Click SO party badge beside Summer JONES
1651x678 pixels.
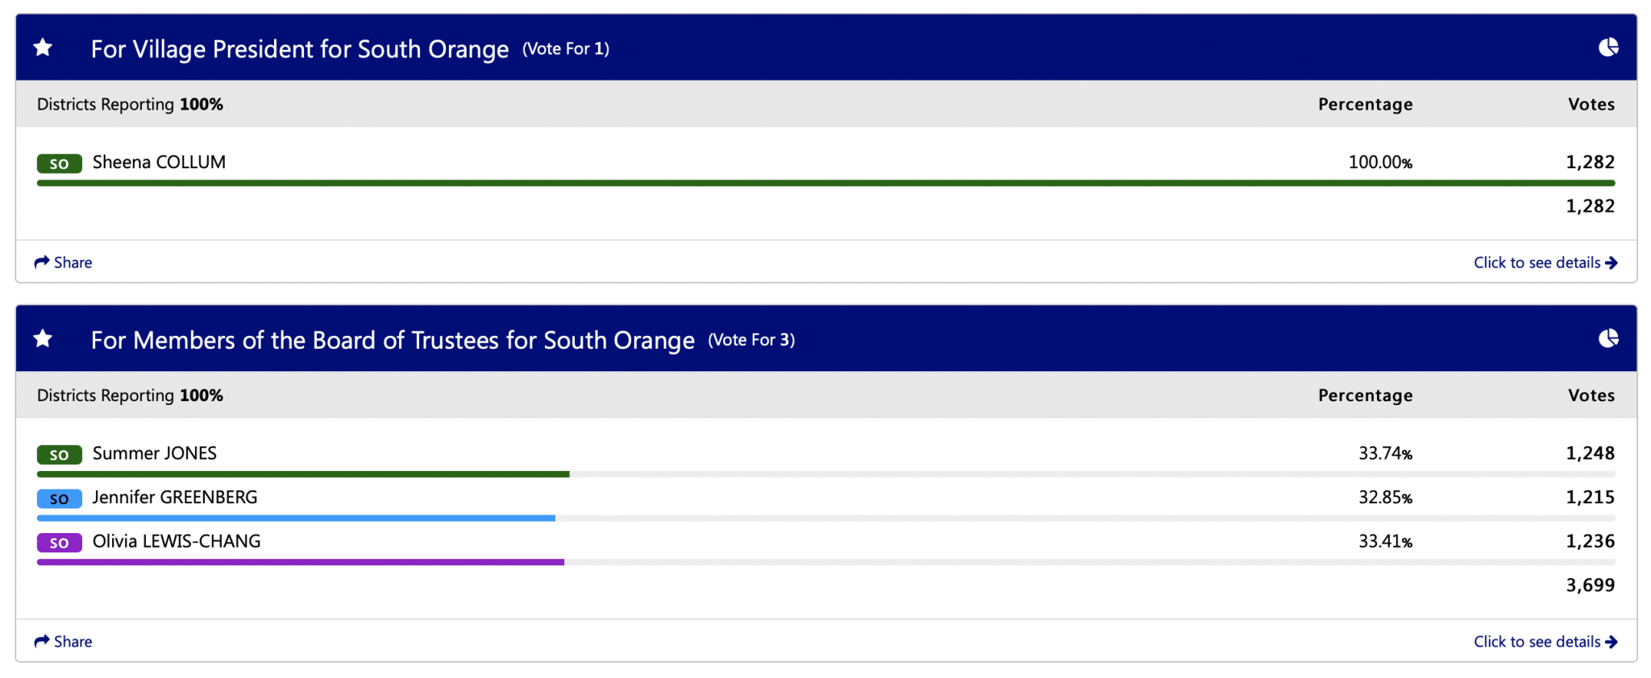[60, 454]
